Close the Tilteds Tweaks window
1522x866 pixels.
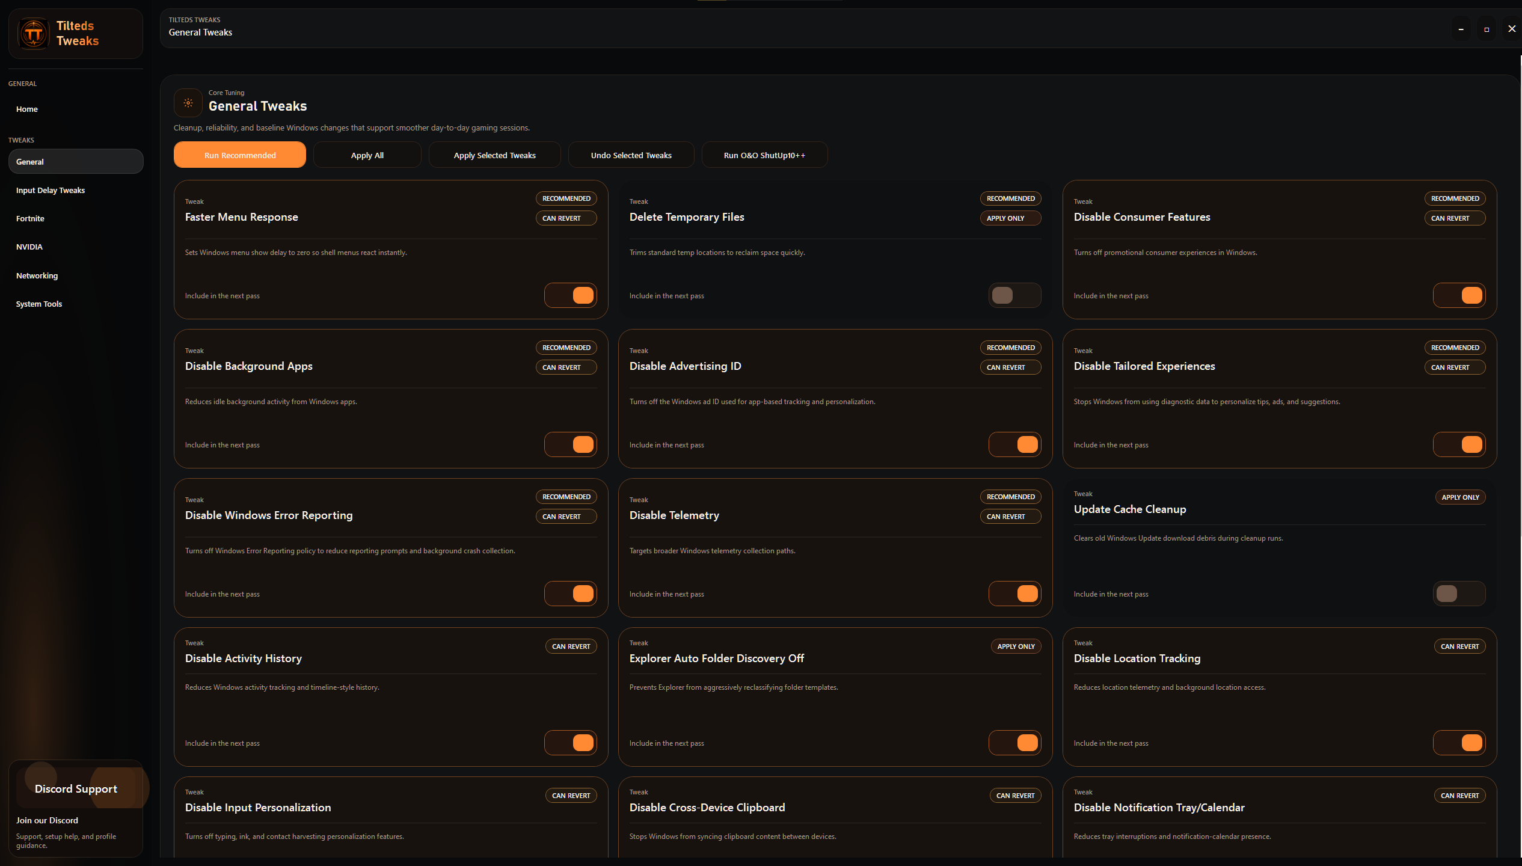1512,29
